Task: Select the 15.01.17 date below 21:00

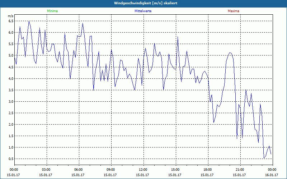Action: point(239,175)
